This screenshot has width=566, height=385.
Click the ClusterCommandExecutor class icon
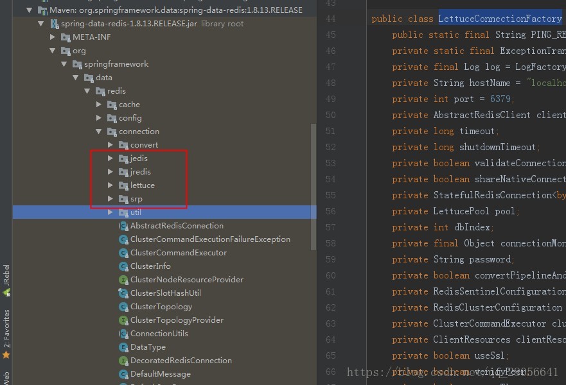tap(123, 253)
